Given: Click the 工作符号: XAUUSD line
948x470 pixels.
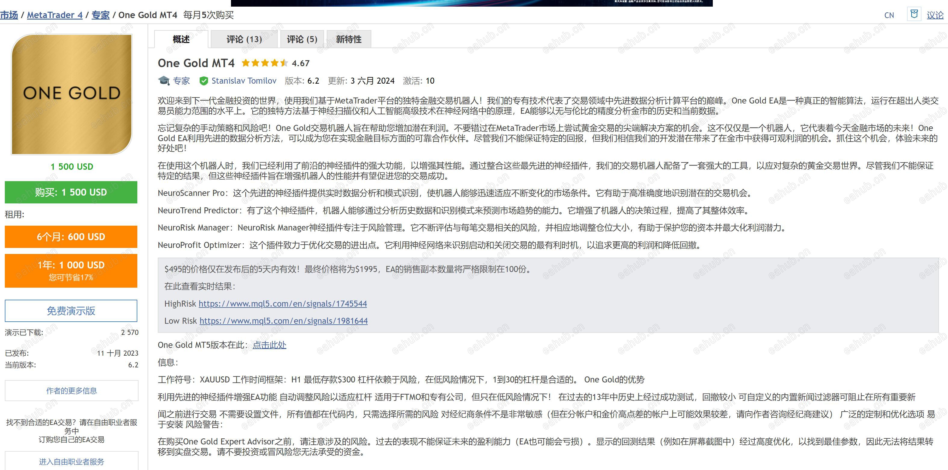Looking at the screenshot, I should pyautogui.click(x=401, y=379).
